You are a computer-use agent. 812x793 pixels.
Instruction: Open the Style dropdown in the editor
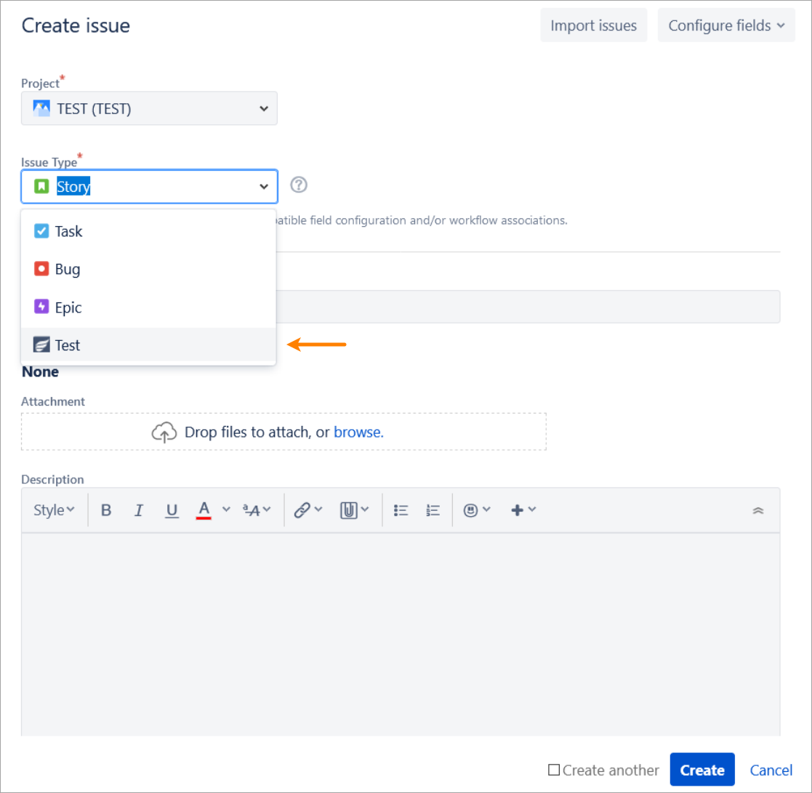[x=53, y=510]
